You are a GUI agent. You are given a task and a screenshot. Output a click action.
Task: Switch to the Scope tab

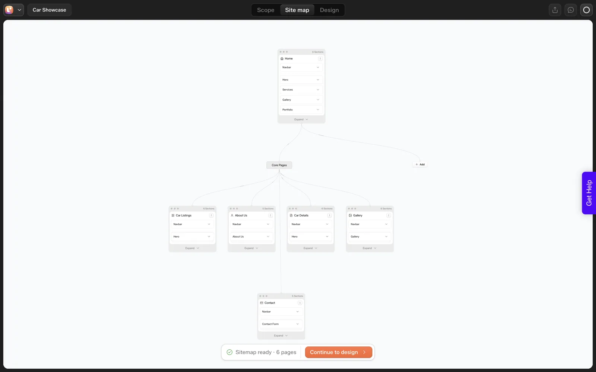coord(266,10)
